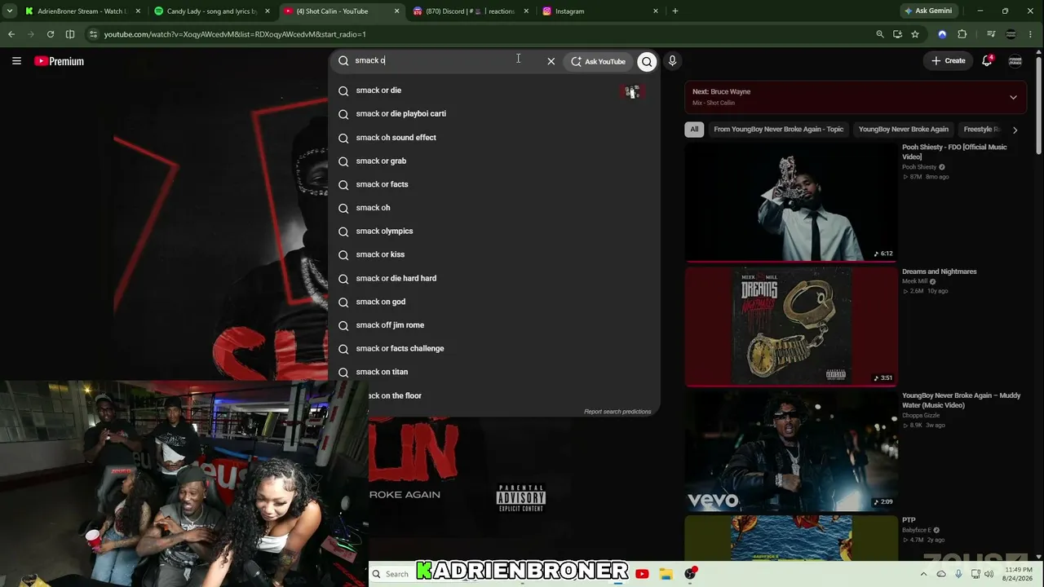Visit the Meek Mill channel name
This screenshot has width=1044, height=587.
(914, 281)
